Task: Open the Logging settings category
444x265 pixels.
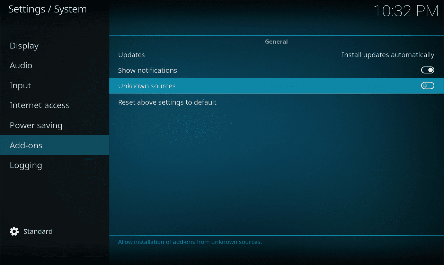Action: [x=26, y=165]
